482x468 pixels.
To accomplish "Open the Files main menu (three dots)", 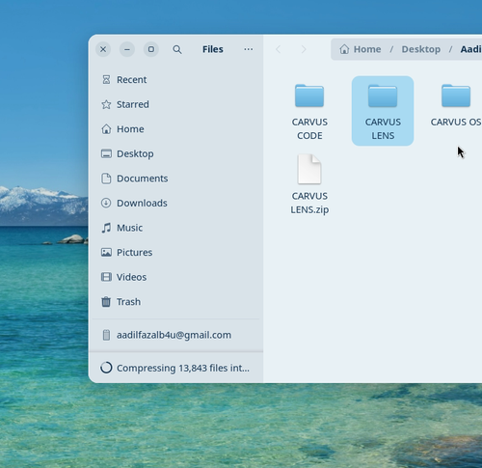I will pos(248,49).
